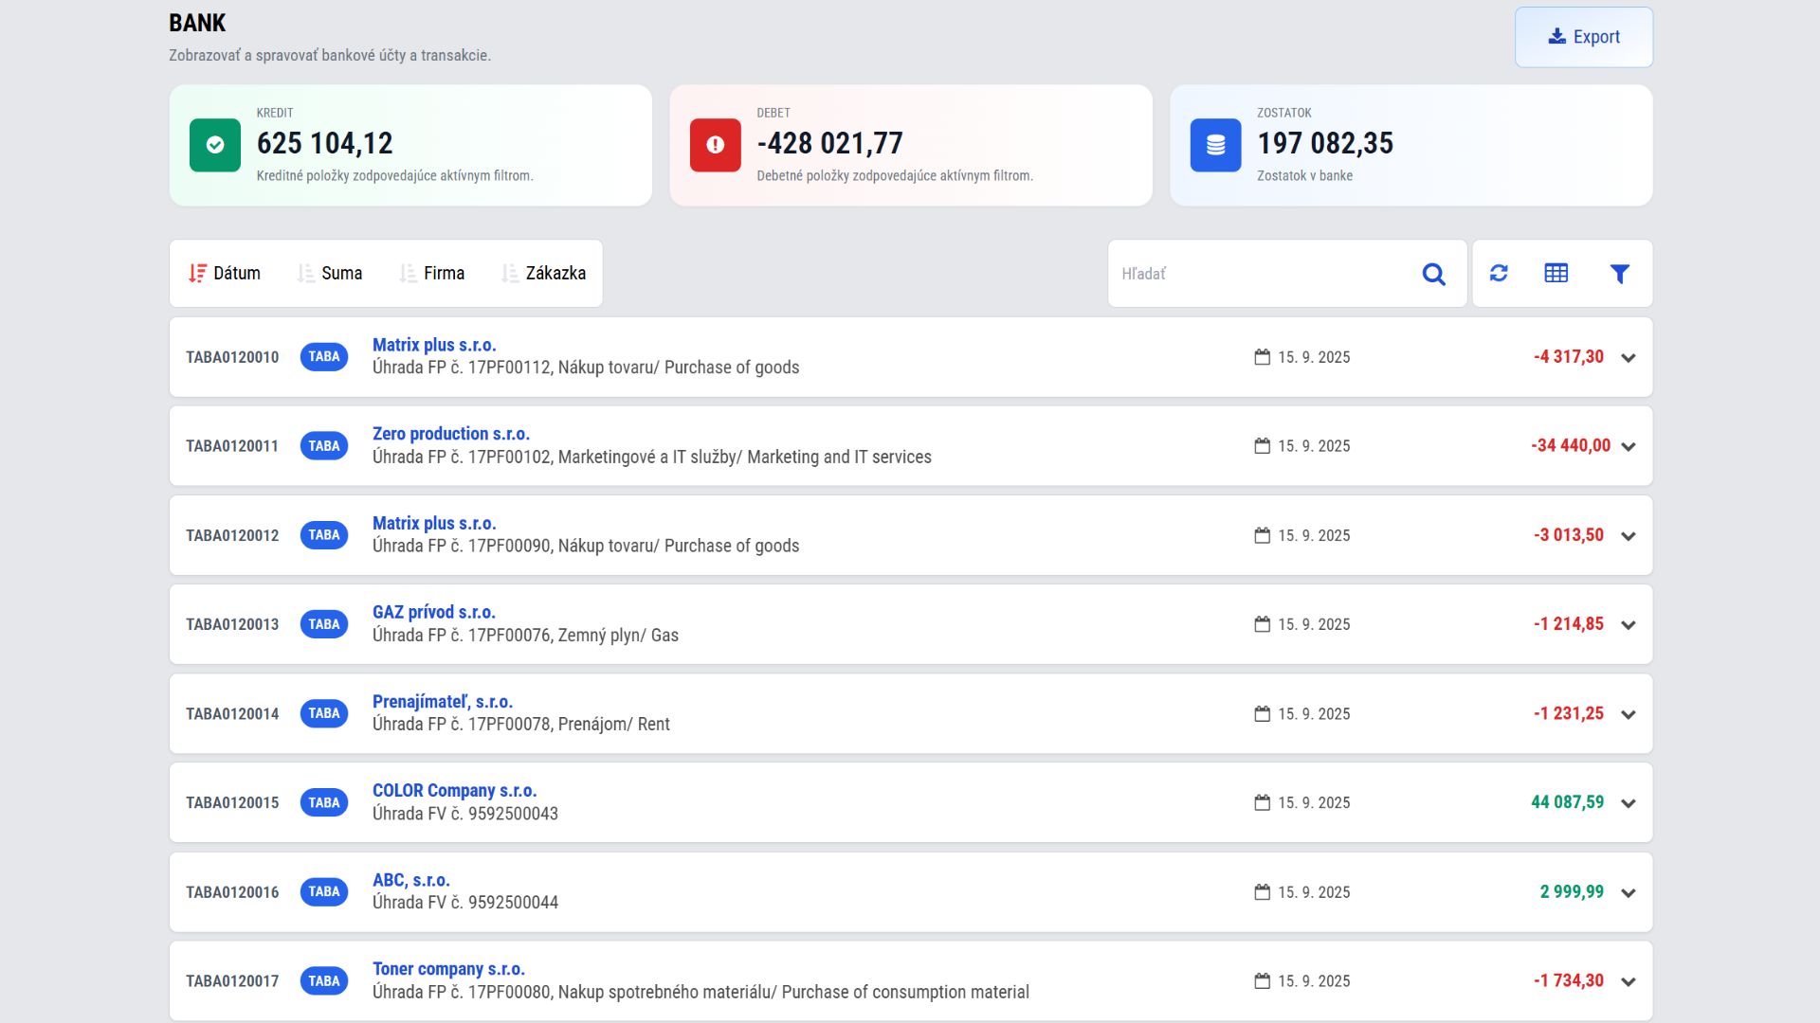Click the Export button
The width and height of the screenshot is (1820, 1023).
click(x=1583, y=37)
